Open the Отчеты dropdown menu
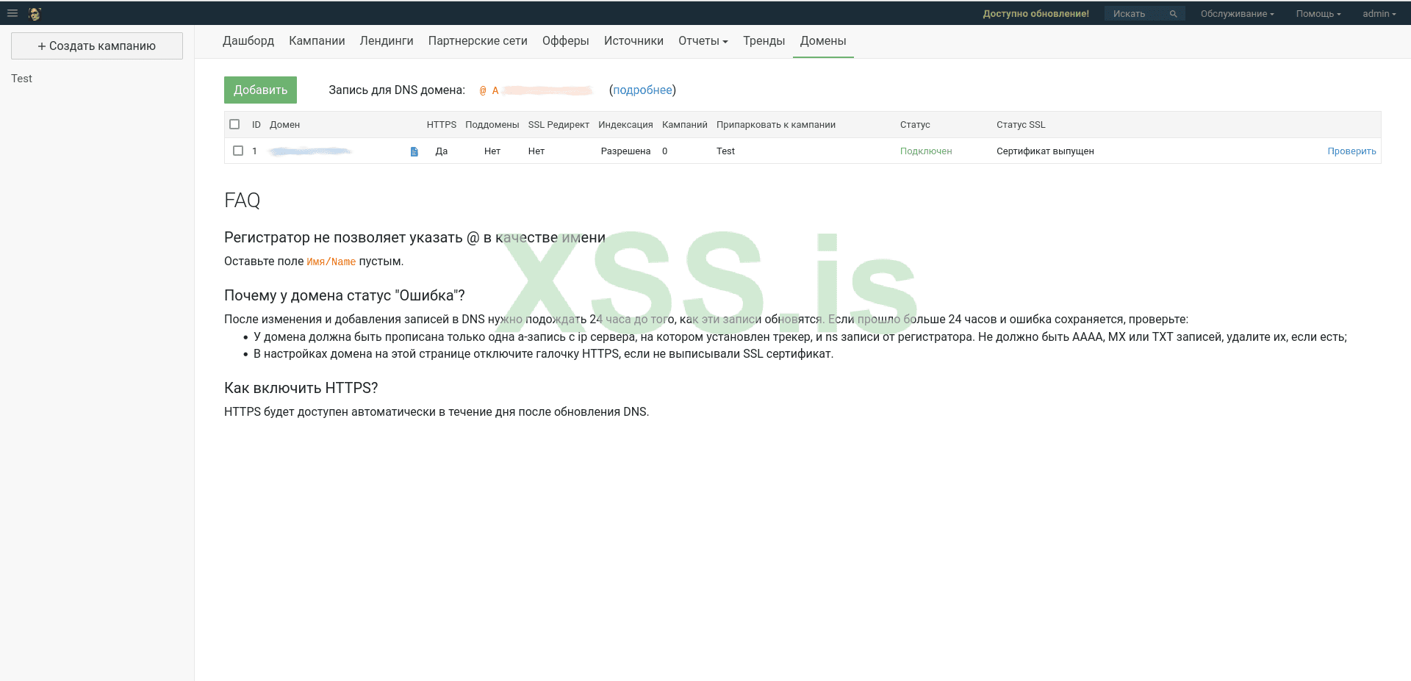The width and height of the screenshot is (1411, 681). pyautogui.click(x=703, y=41)
